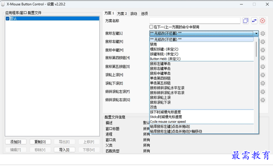Click the X-Mouse app icon in title bar

click(3, 4)
